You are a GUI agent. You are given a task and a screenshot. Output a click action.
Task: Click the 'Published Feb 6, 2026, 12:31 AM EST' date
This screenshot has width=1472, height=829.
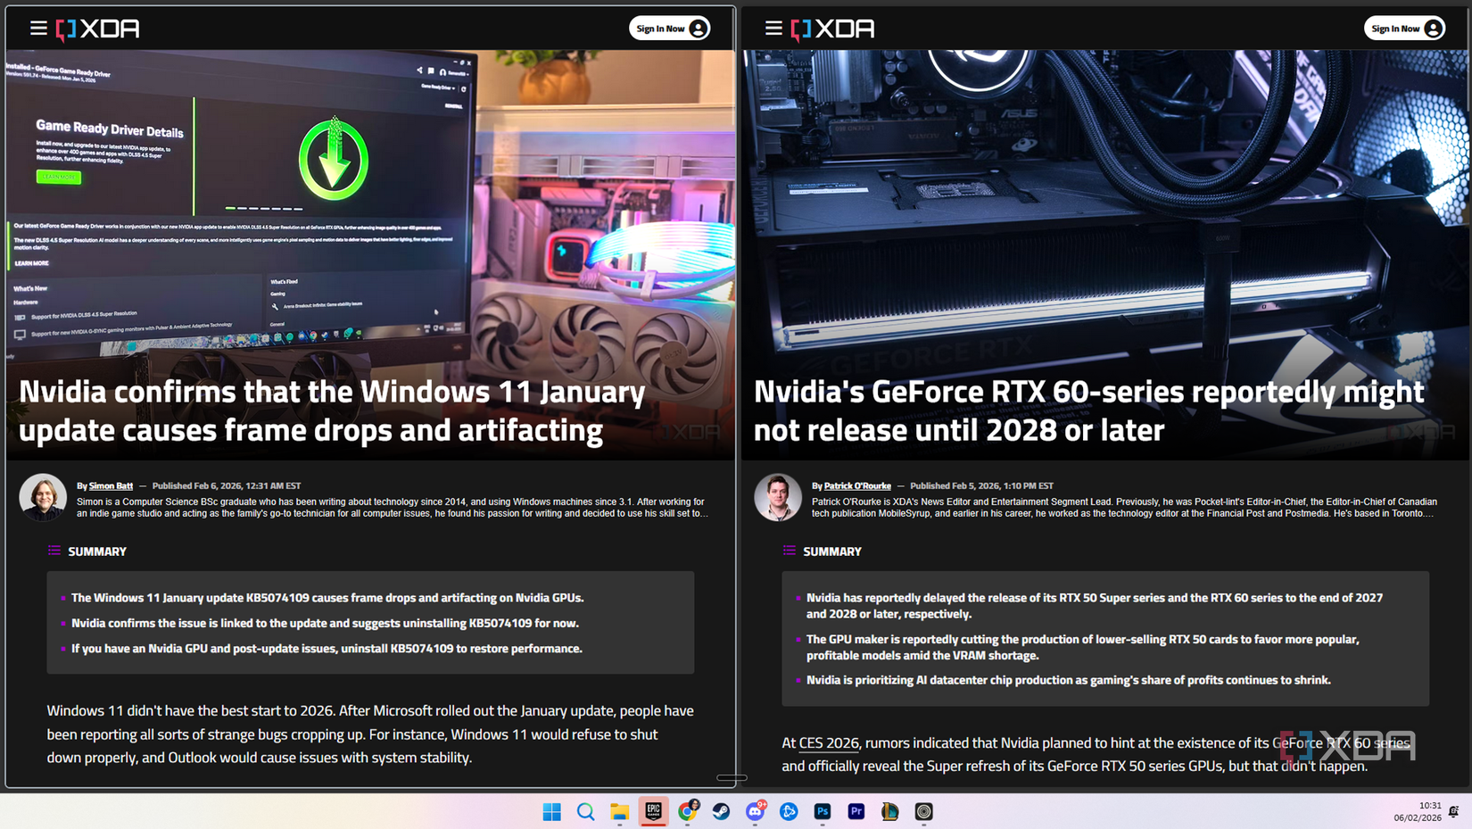(227, 486)
